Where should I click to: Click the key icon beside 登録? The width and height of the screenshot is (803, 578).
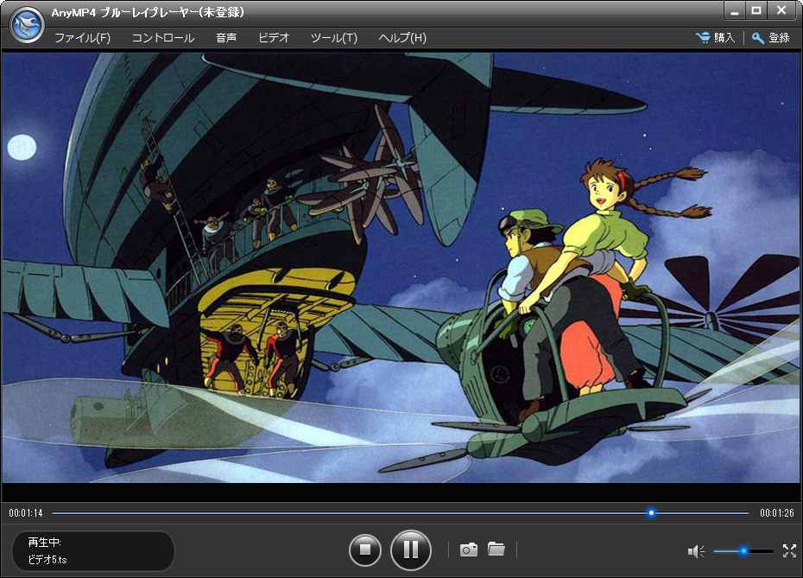[758, 38]
